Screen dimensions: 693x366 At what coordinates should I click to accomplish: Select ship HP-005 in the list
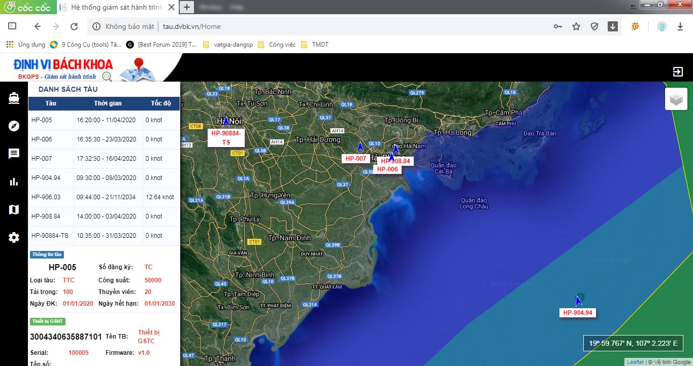point(42,120)
